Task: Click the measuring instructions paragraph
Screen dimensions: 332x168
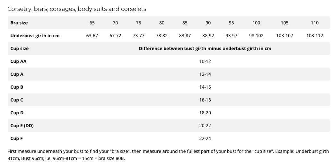Action: (x=168, y=155)
